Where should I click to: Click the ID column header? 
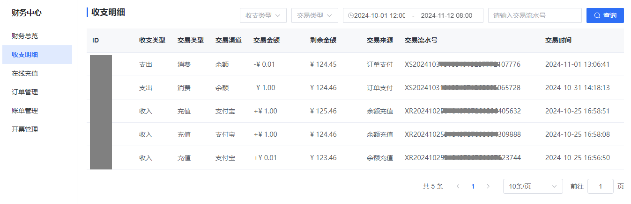tap(96, 41)
